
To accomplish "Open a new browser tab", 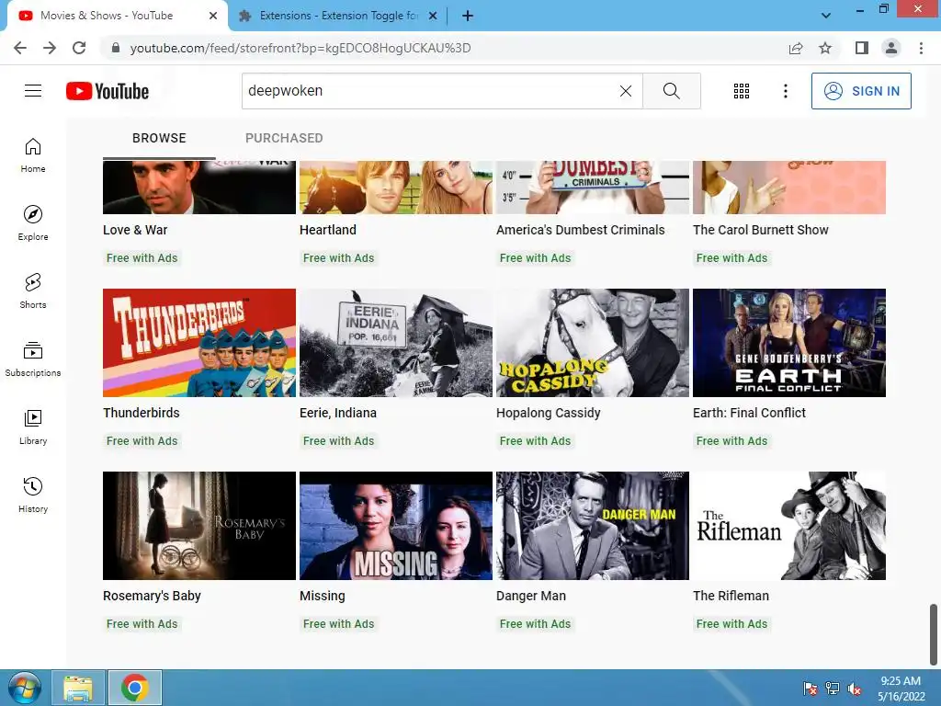I will [468, 16].
